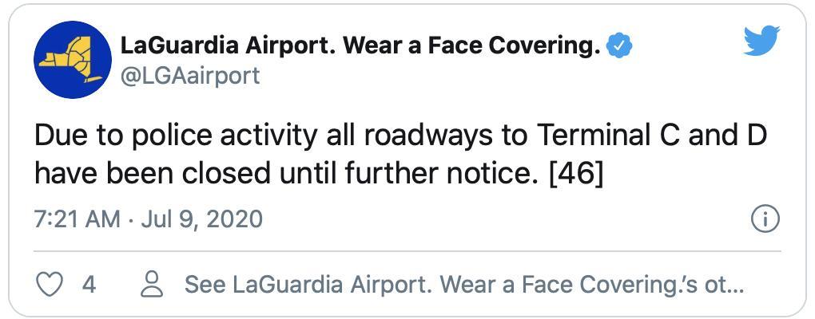Click the horizontal divider above likes

tap(407, 251)
